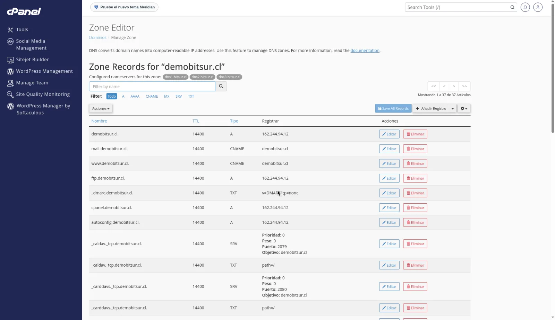
Task: Focus the Filter by name field
Action: point(152,86)
